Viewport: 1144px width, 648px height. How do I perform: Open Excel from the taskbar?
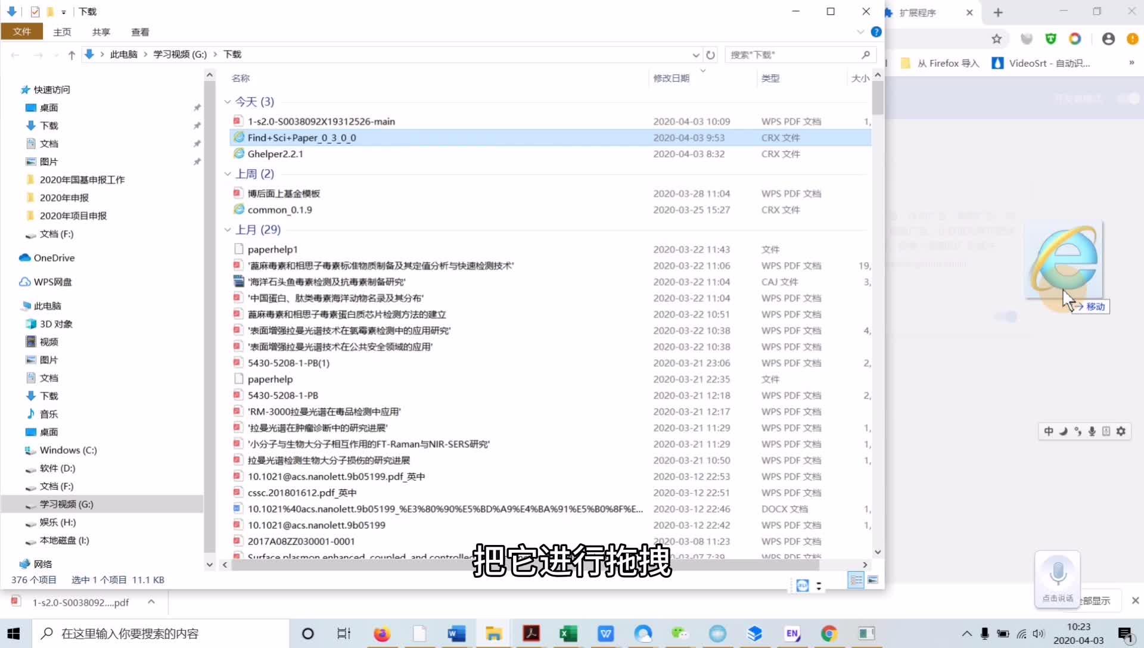point(568,633)
